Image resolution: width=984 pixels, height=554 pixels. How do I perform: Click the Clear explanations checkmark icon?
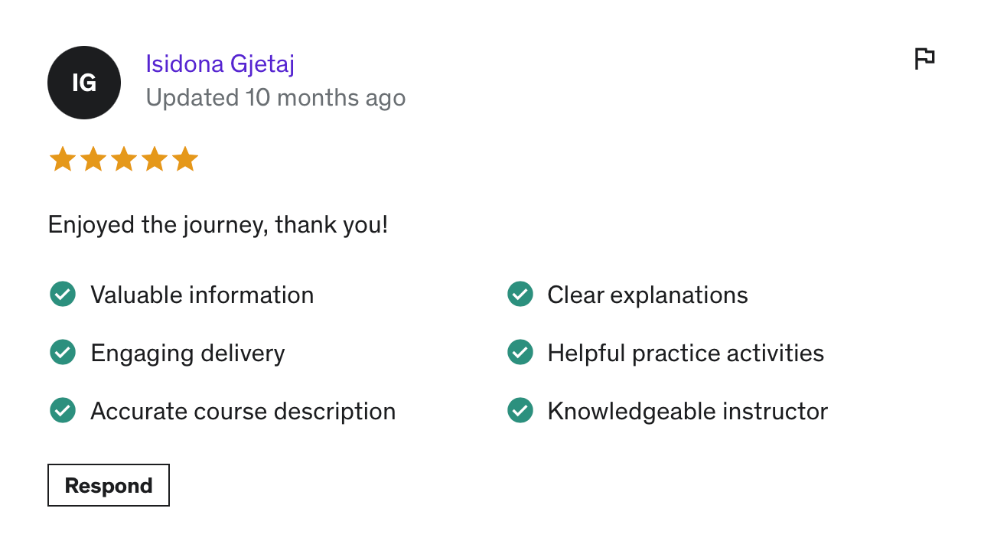pos(520,294)
